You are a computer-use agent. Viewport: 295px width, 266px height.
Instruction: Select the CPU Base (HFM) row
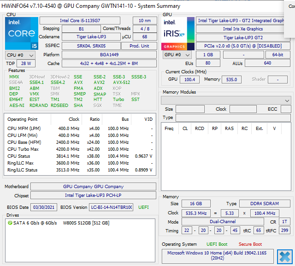tap(80, 142)
